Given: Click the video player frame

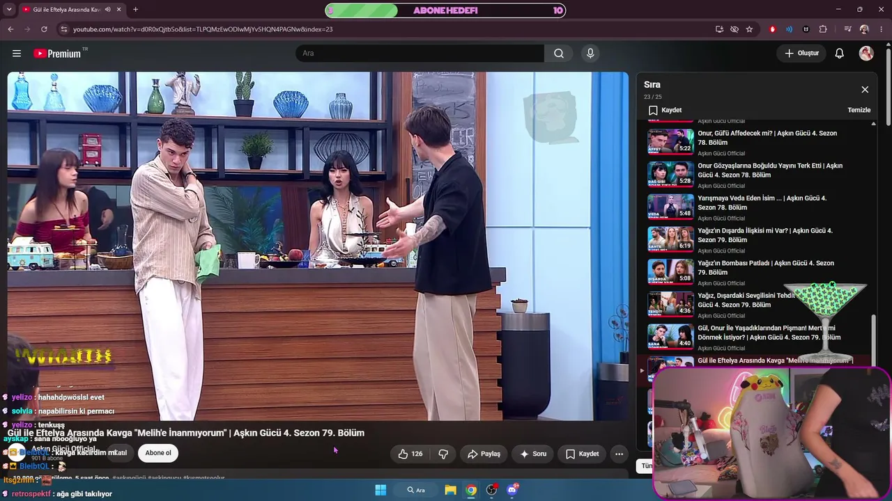Looking at the screenshot, I should coord(318,246).
